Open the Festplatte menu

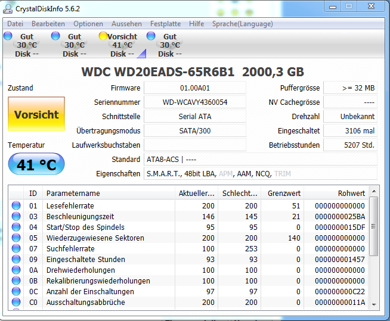(165, 24)
